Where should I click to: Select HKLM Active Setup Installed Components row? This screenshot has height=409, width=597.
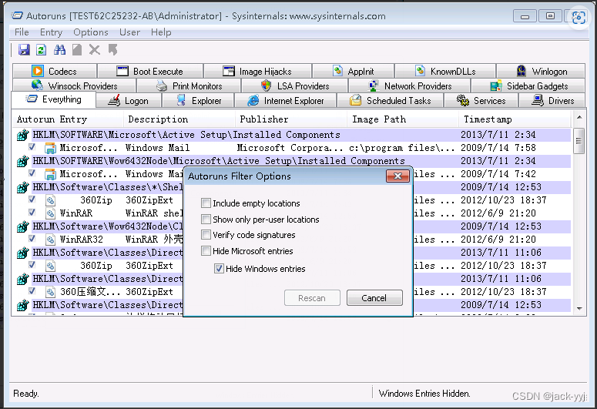coord(293,135)
